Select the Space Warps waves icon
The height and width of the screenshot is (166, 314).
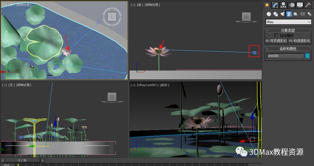pos(303,14)
